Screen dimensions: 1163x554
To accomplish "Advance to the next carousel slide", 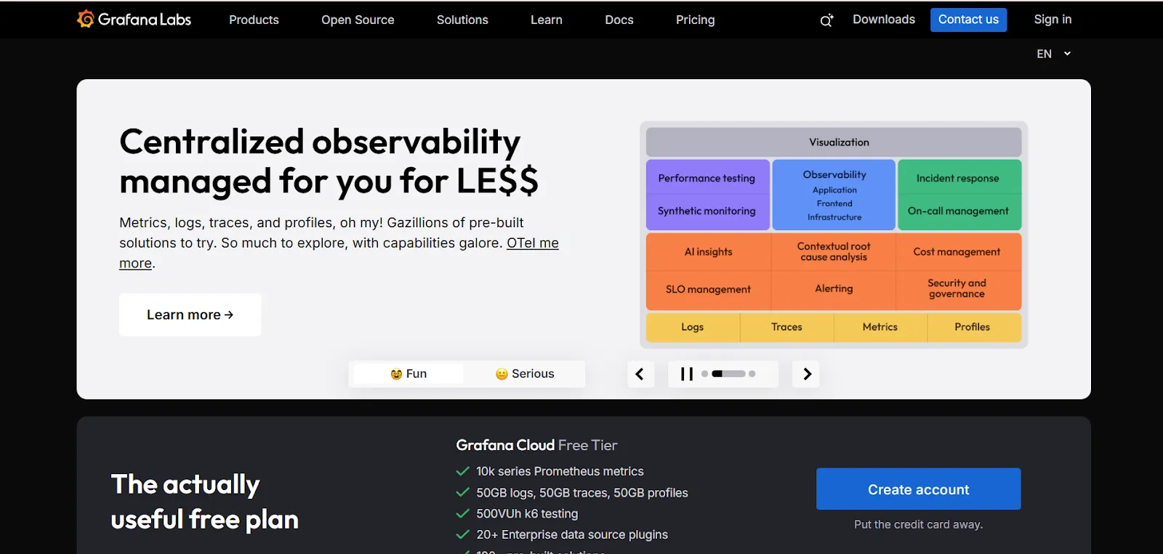I will point(806,374).
